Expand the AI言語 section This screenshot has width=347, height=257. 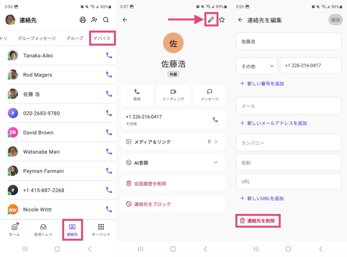point(173,162)
